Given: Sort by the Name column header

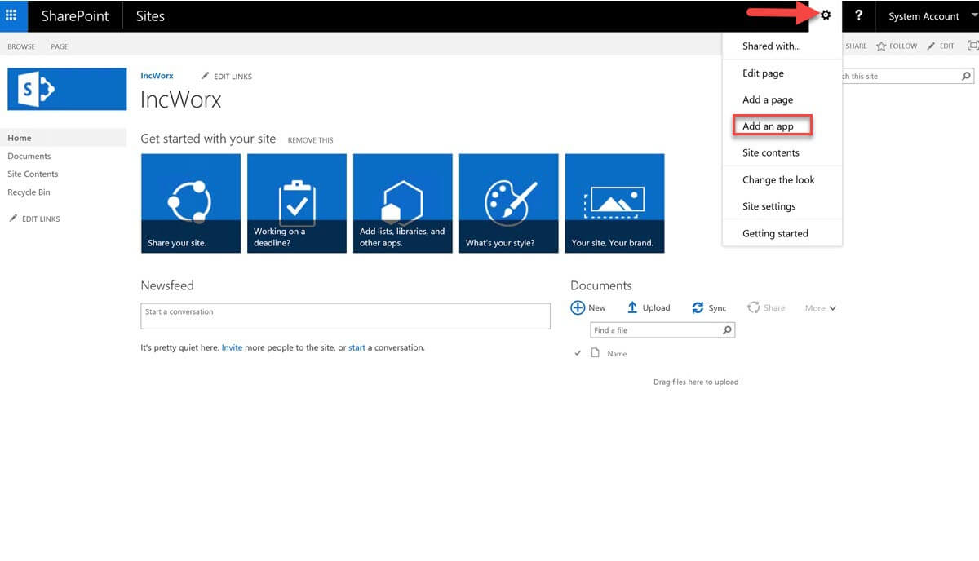Looking at the screenshot, I should click(617, 354).
